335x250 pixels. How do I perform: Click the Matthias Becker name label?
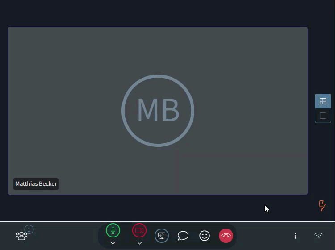click(x=36, y=184)
